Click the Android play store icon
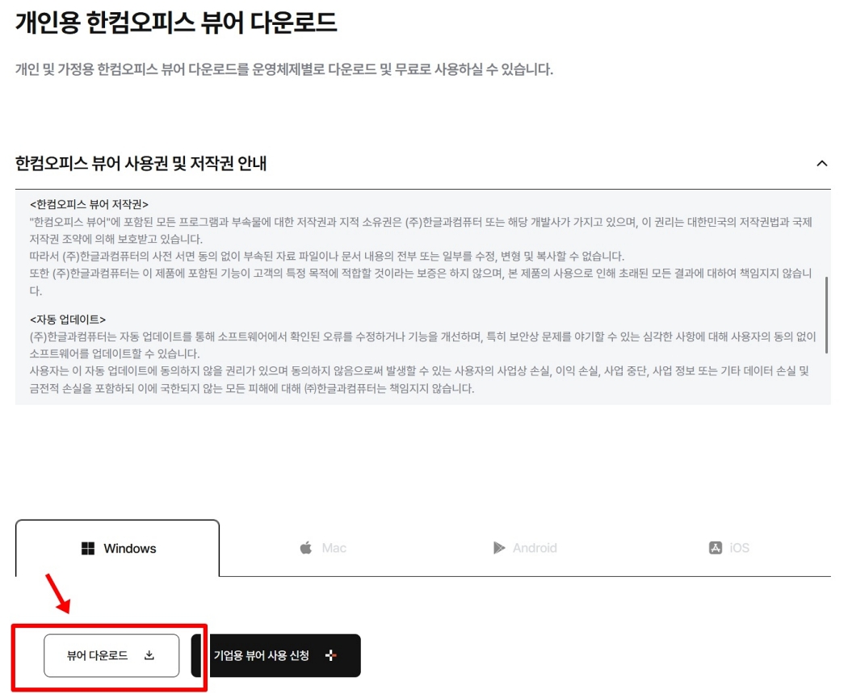The image size is (848, 698). 499,548
